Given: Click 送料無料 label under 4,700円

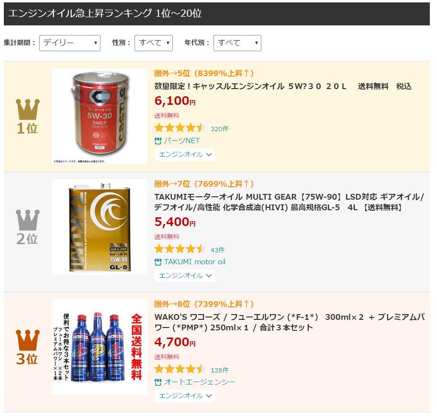Looking at the screenshot, I should [167, 357].
